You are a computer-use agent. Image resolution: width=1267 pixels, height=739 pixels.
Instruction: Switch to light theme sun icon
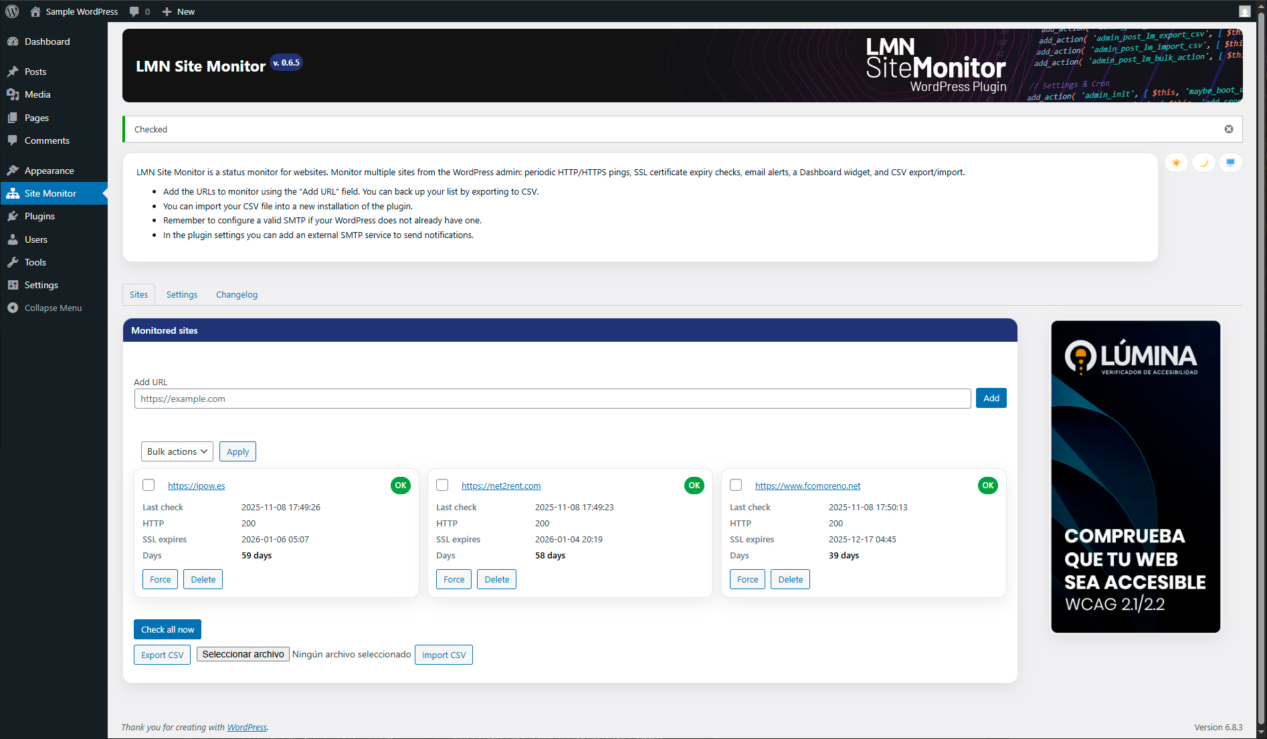click(x=1176, y=163)
